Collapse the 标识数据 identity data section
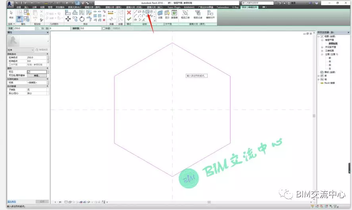352x210 pixels. pyautogui.click(x=47, y=86)
